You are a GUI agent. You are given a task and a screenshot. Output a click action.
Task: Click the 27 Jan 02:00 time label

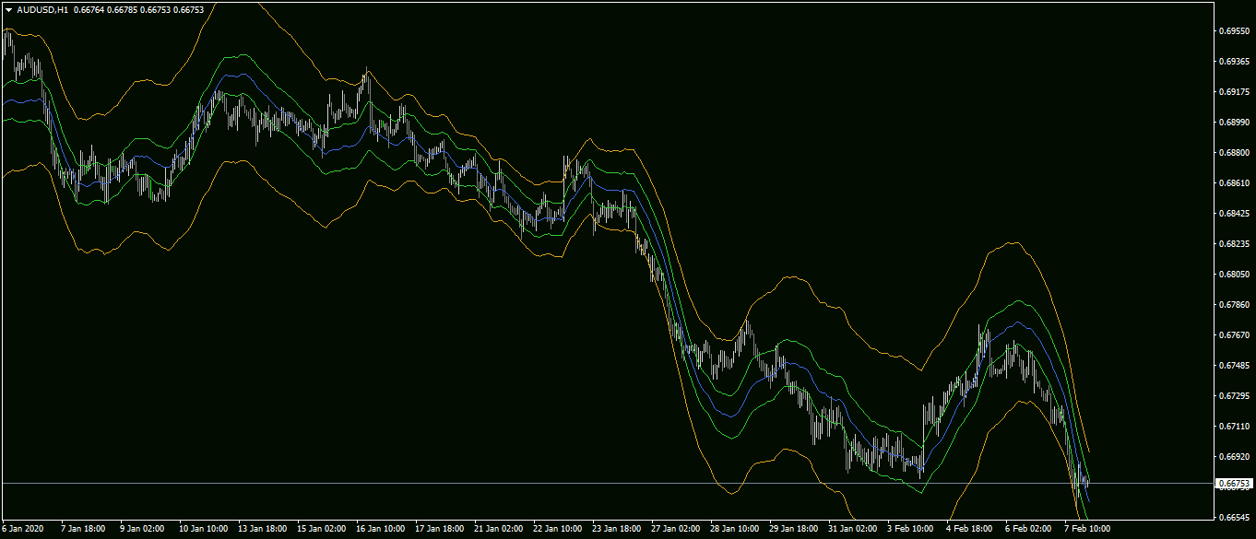coord(675,529)
